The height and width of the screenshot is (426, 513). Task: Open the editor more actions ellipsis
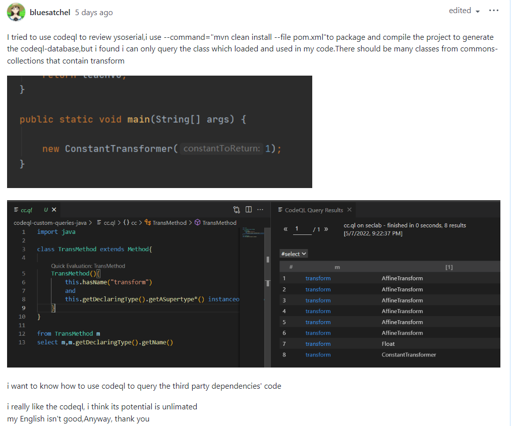point(260,210)
